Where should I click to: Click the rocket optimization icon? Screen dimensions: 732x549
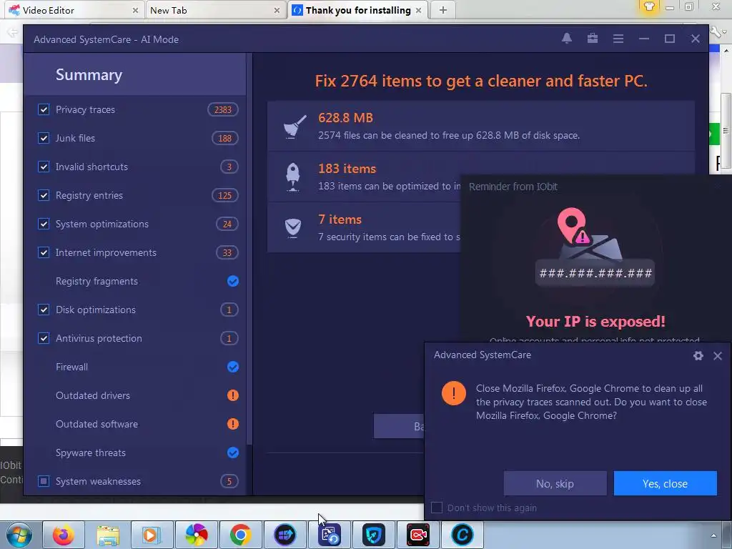point(292,177)
